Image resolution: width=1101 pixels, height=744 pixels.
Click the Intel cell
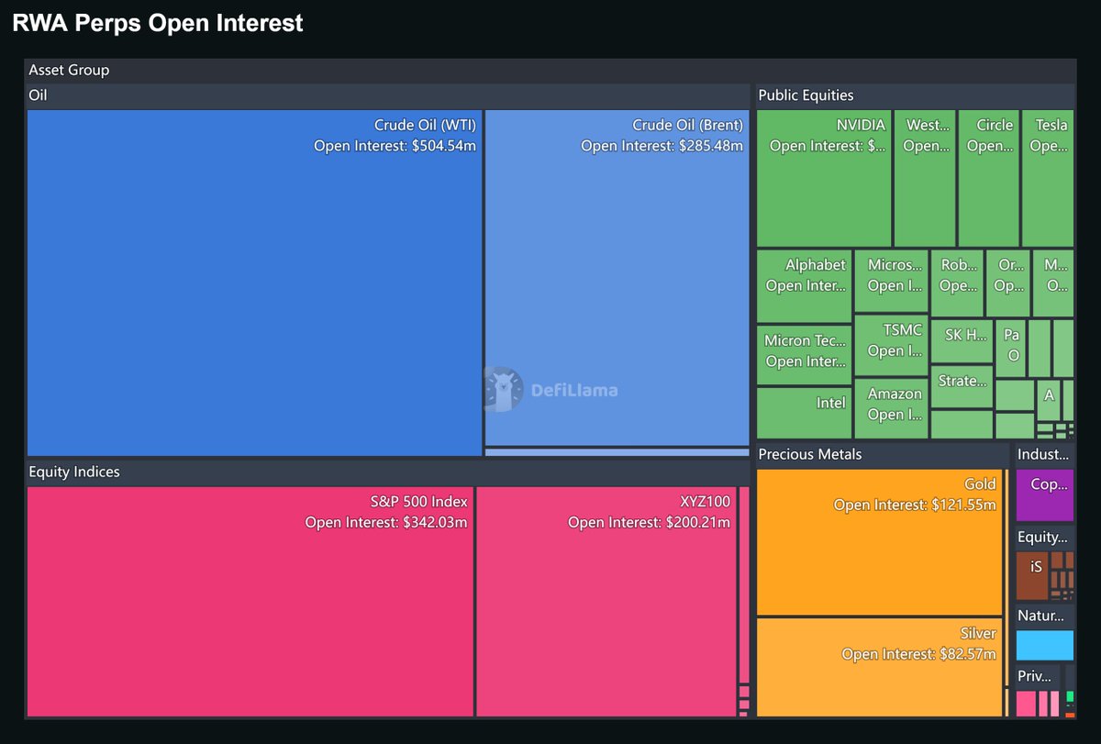click(804, 413)
